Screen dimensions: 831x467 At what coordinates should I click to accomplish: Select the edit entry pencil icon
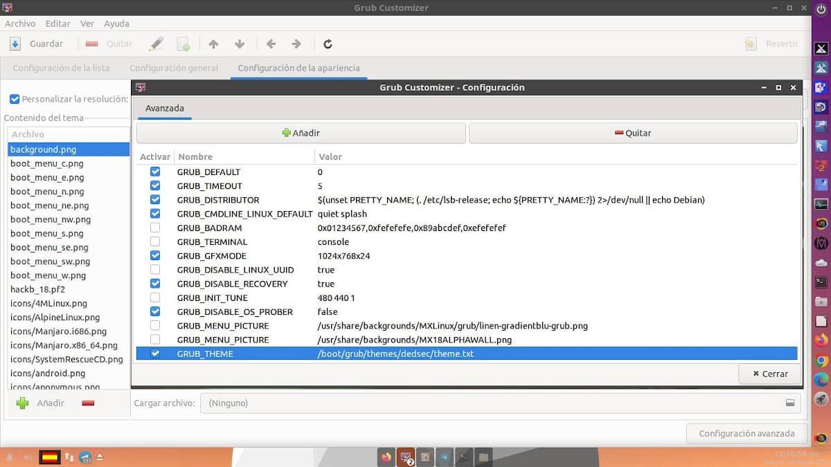[156, 44]
